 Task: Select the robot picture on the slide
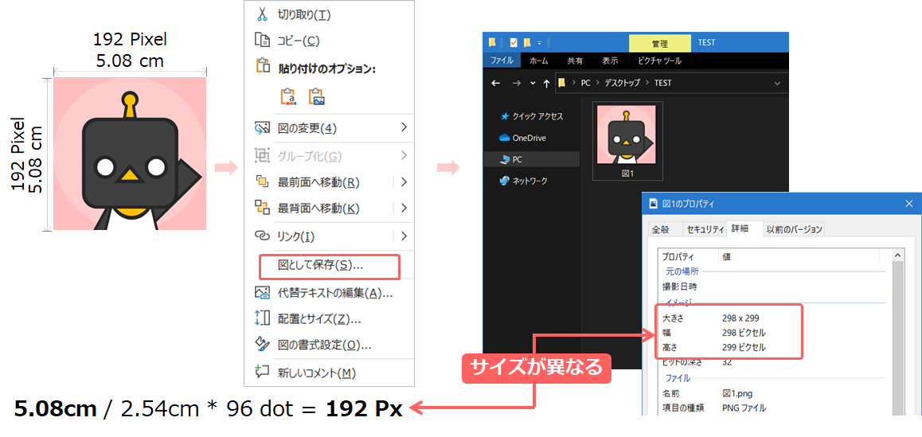point(129,154)
